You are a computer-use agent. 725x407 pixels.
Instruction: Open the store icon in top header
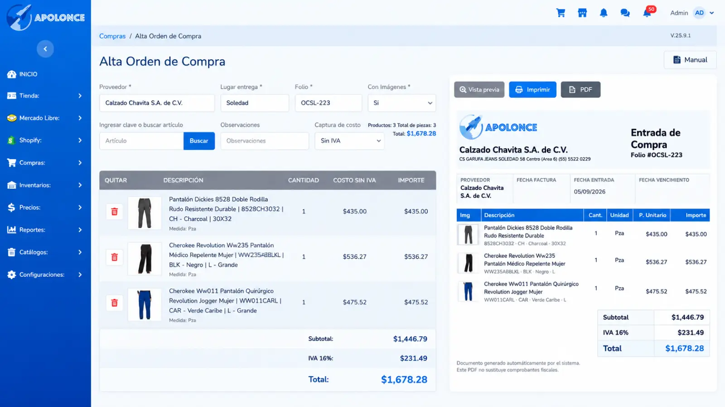tap(582, 13)
